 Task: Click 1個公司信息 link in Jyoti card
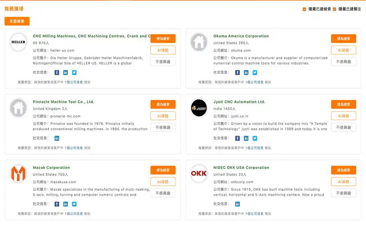255,148
